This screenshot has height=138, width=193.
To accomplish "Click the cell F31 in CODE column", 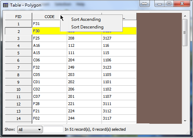I will (x=46, y=24).
